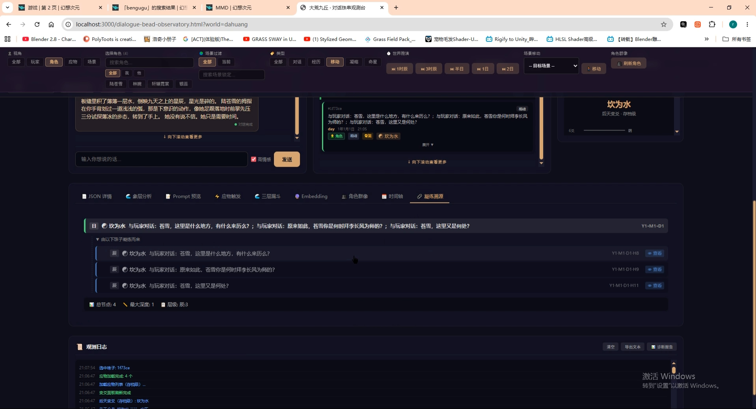Select 玩家 perspective filter
Image resolution: width=756 pixels, height=409 pixels.
pyautogui.click(x=35, y=62)
